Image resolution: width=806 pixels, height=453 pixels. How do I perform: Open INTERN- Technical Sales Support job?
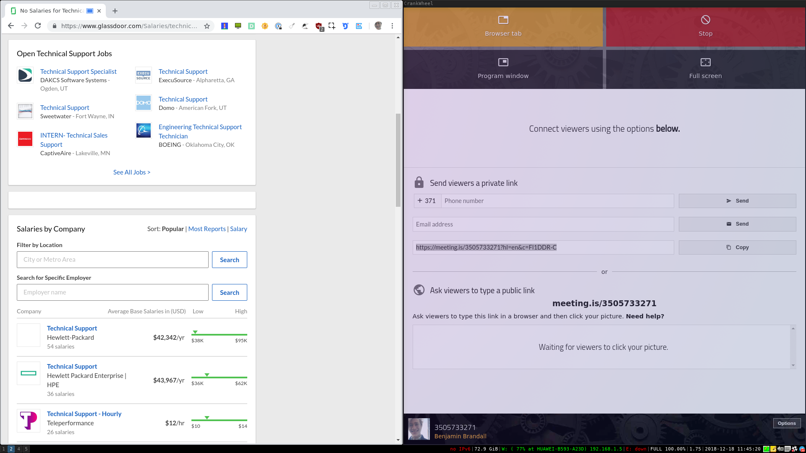pyautogui.click(x=74, y=140)
